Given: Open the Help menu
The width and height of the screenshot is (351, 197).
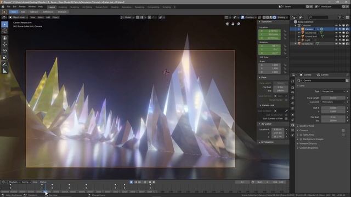Looking at the screenshot, I should (x=41, y=7).
